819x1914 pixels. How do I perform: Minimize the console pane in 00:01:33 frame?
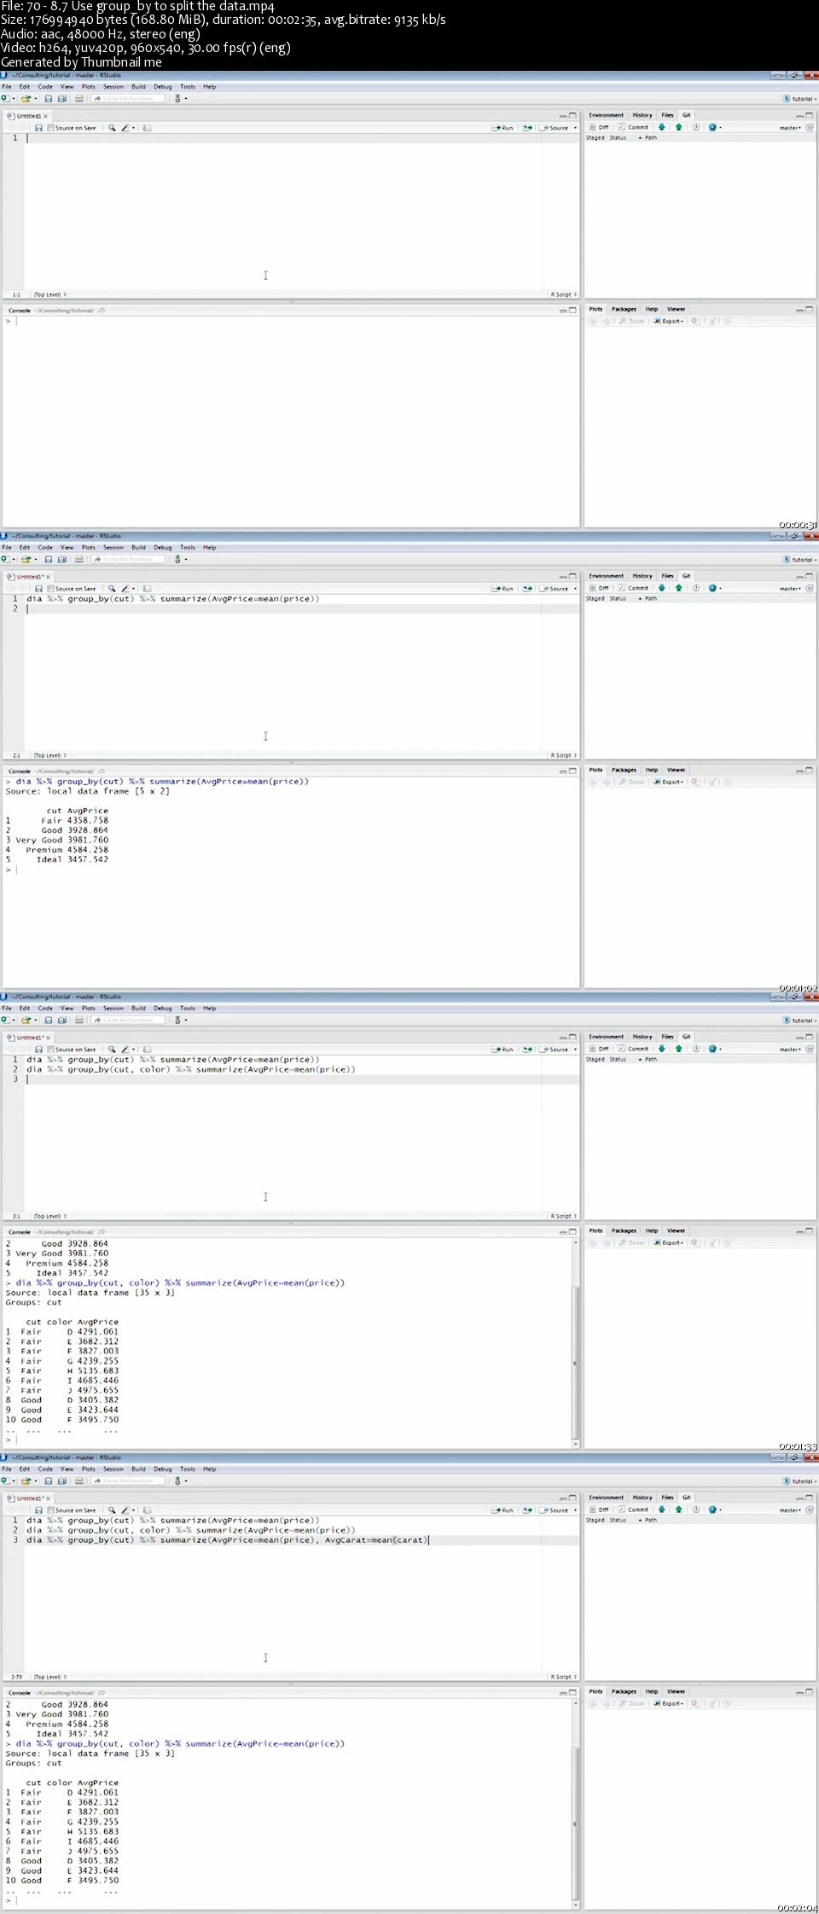(x=563, y=1232)
